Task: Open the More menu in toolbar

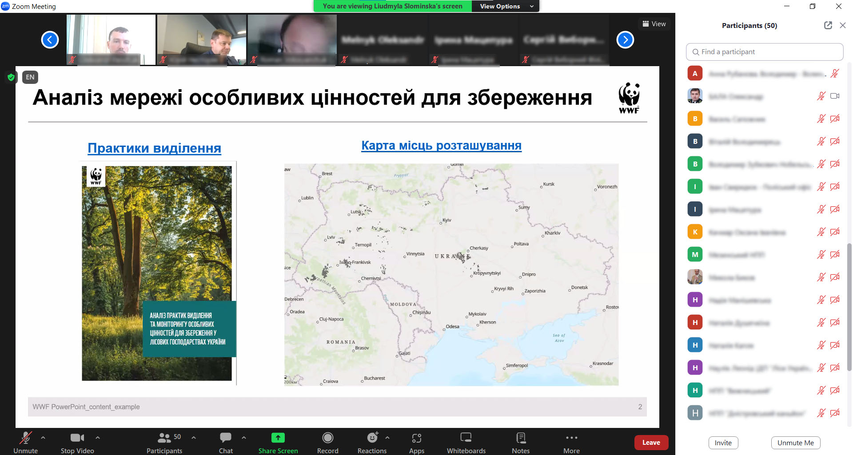Action: coord(571,442)
